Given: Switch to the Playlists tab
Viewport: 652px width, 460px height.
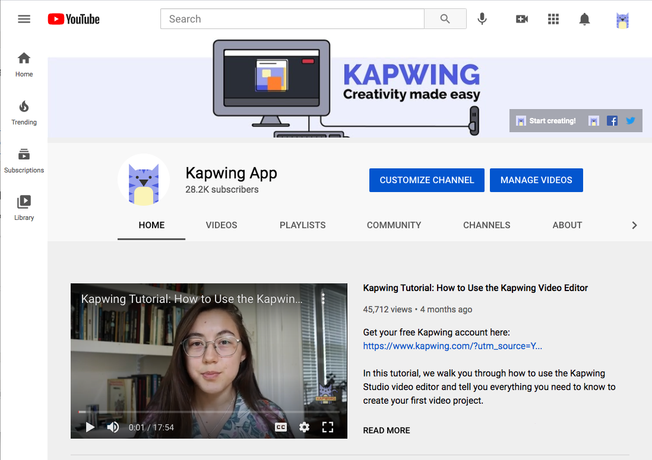Looking at the screenshot, I should pos(303,225).
